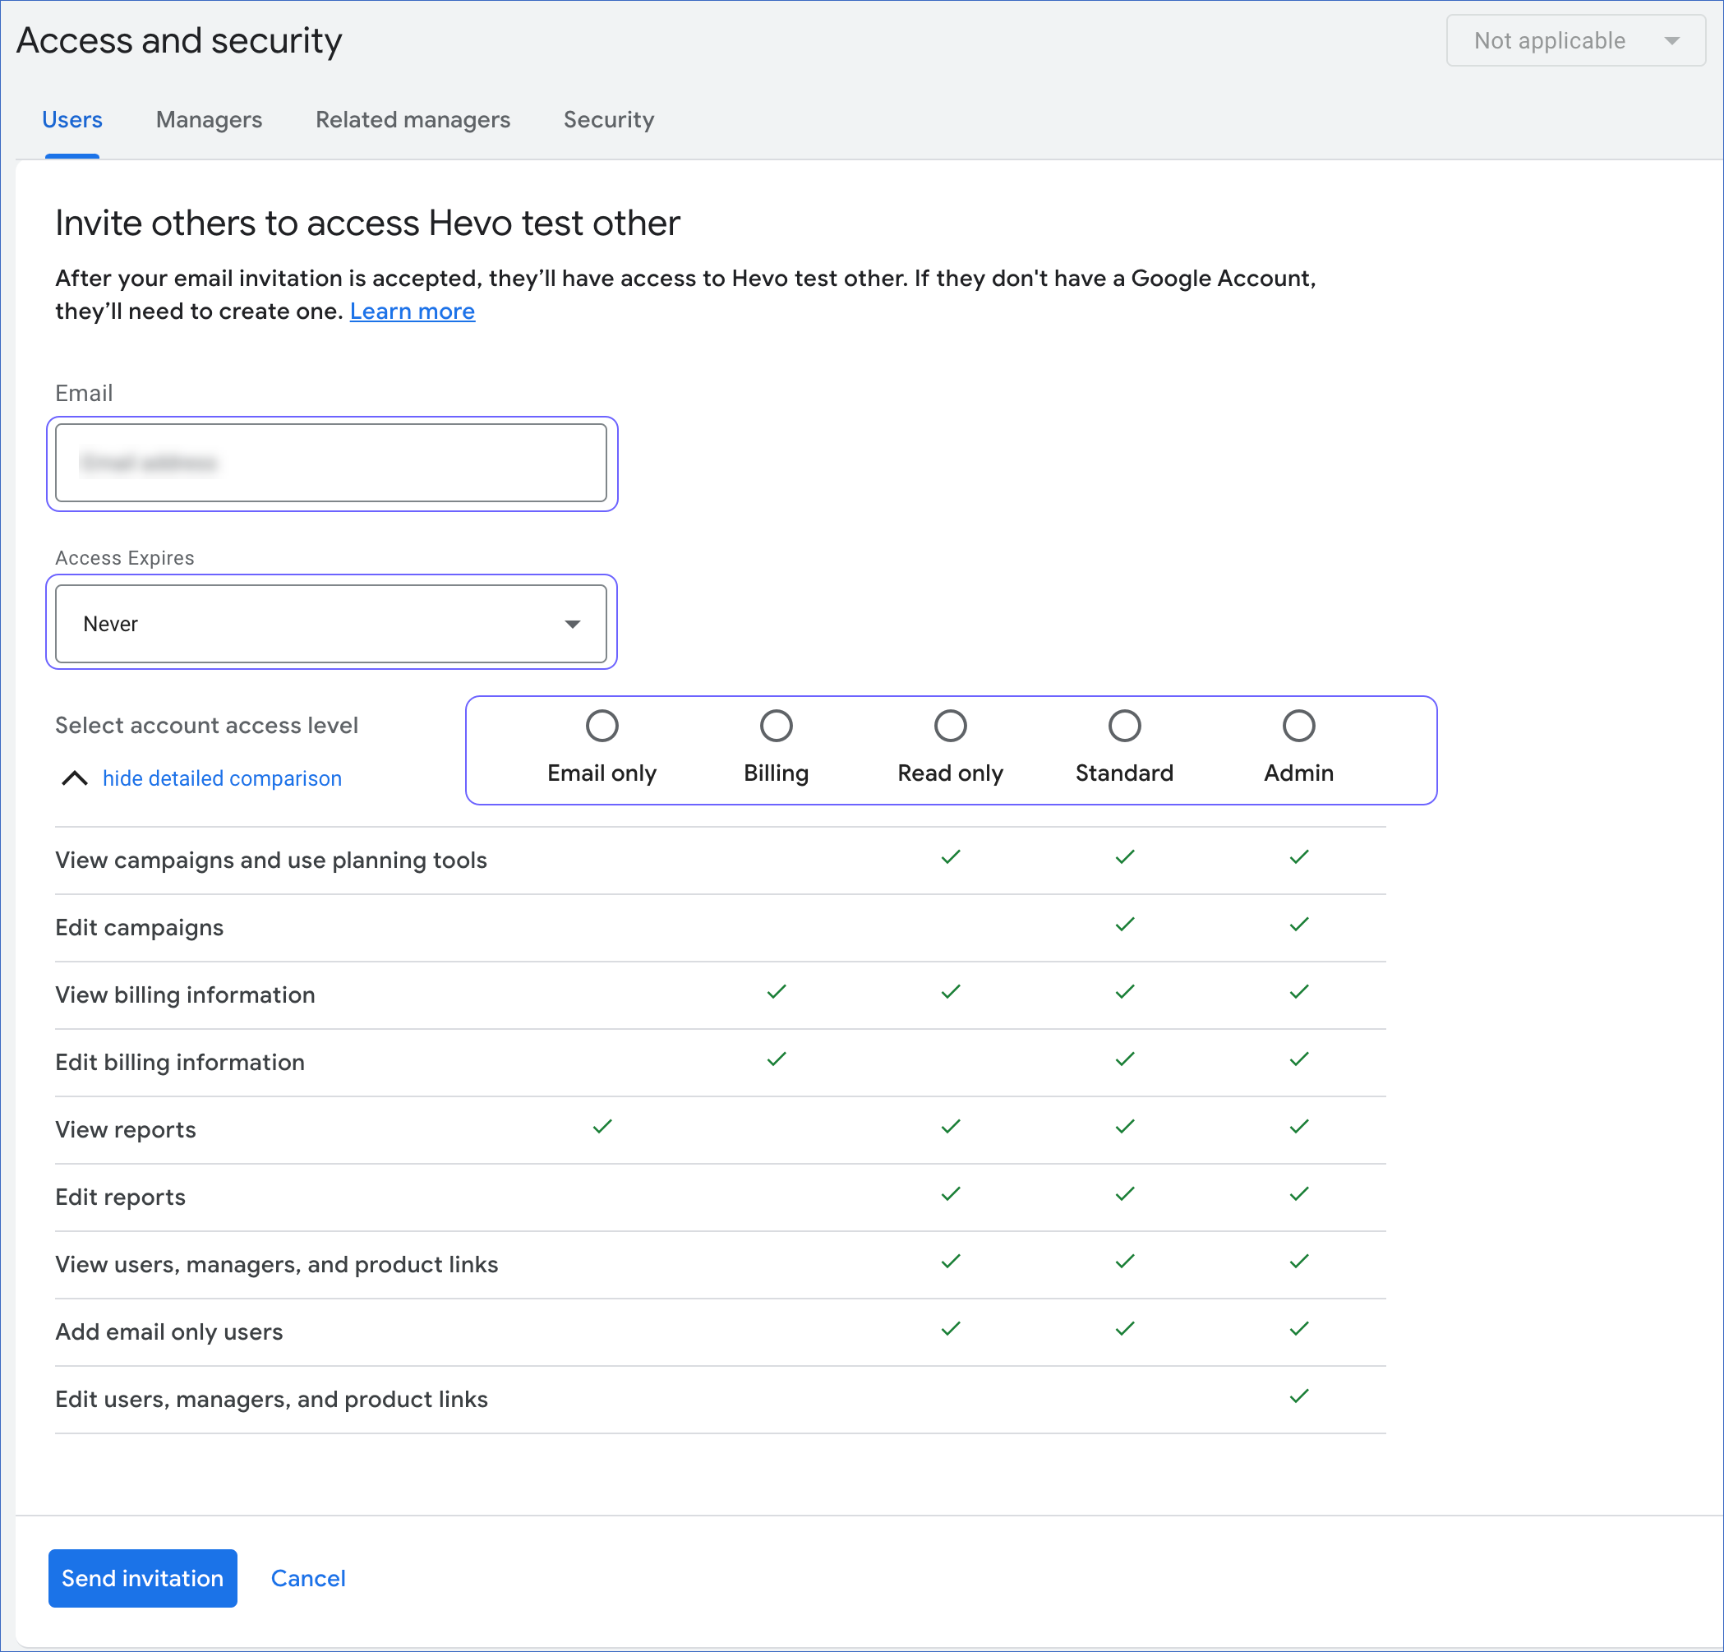Open the Learn more link
Screen dimensions: 1724x1652
point(413,311)
